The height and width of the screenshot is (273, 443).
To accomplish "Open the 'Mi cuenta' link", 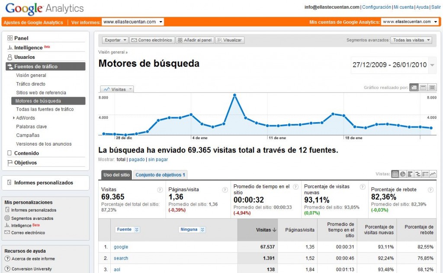I will (x=404, y=7).
